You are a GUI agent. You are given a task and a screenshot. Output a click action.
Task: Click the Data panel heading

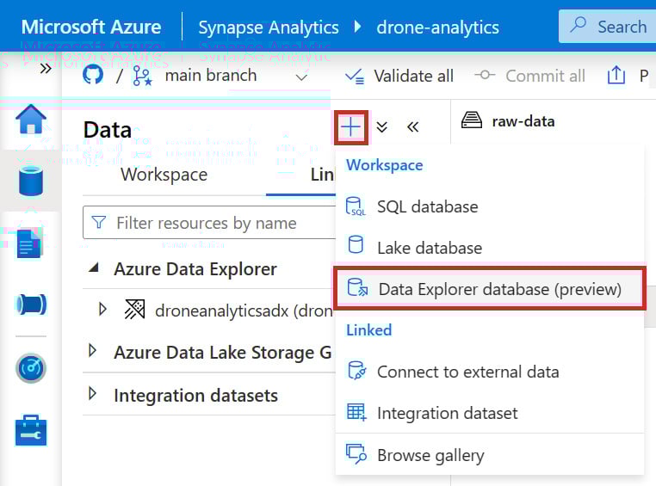pos(107,130)
